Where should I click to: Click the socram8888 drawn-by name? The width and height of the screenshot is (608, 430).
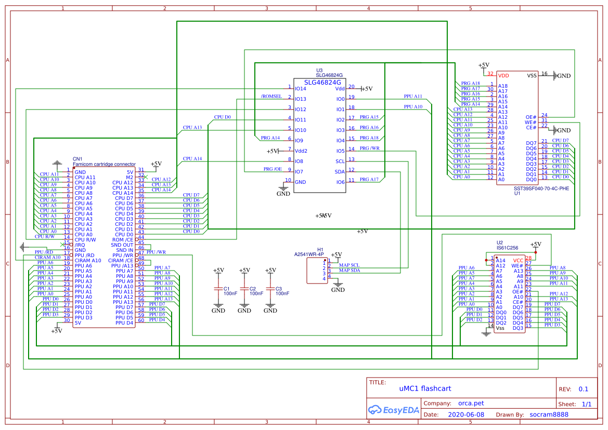tap(549, 414)
